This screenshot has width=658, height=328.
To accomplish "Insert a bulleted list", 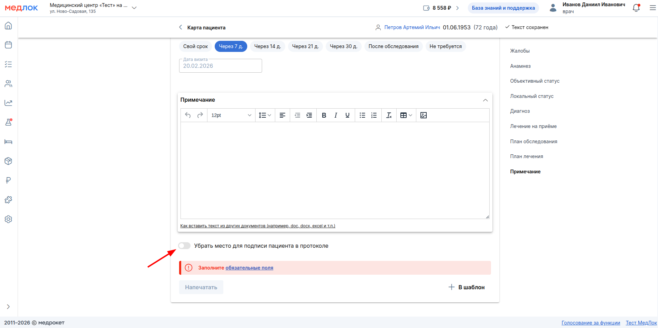I will [x=362, y=115].
